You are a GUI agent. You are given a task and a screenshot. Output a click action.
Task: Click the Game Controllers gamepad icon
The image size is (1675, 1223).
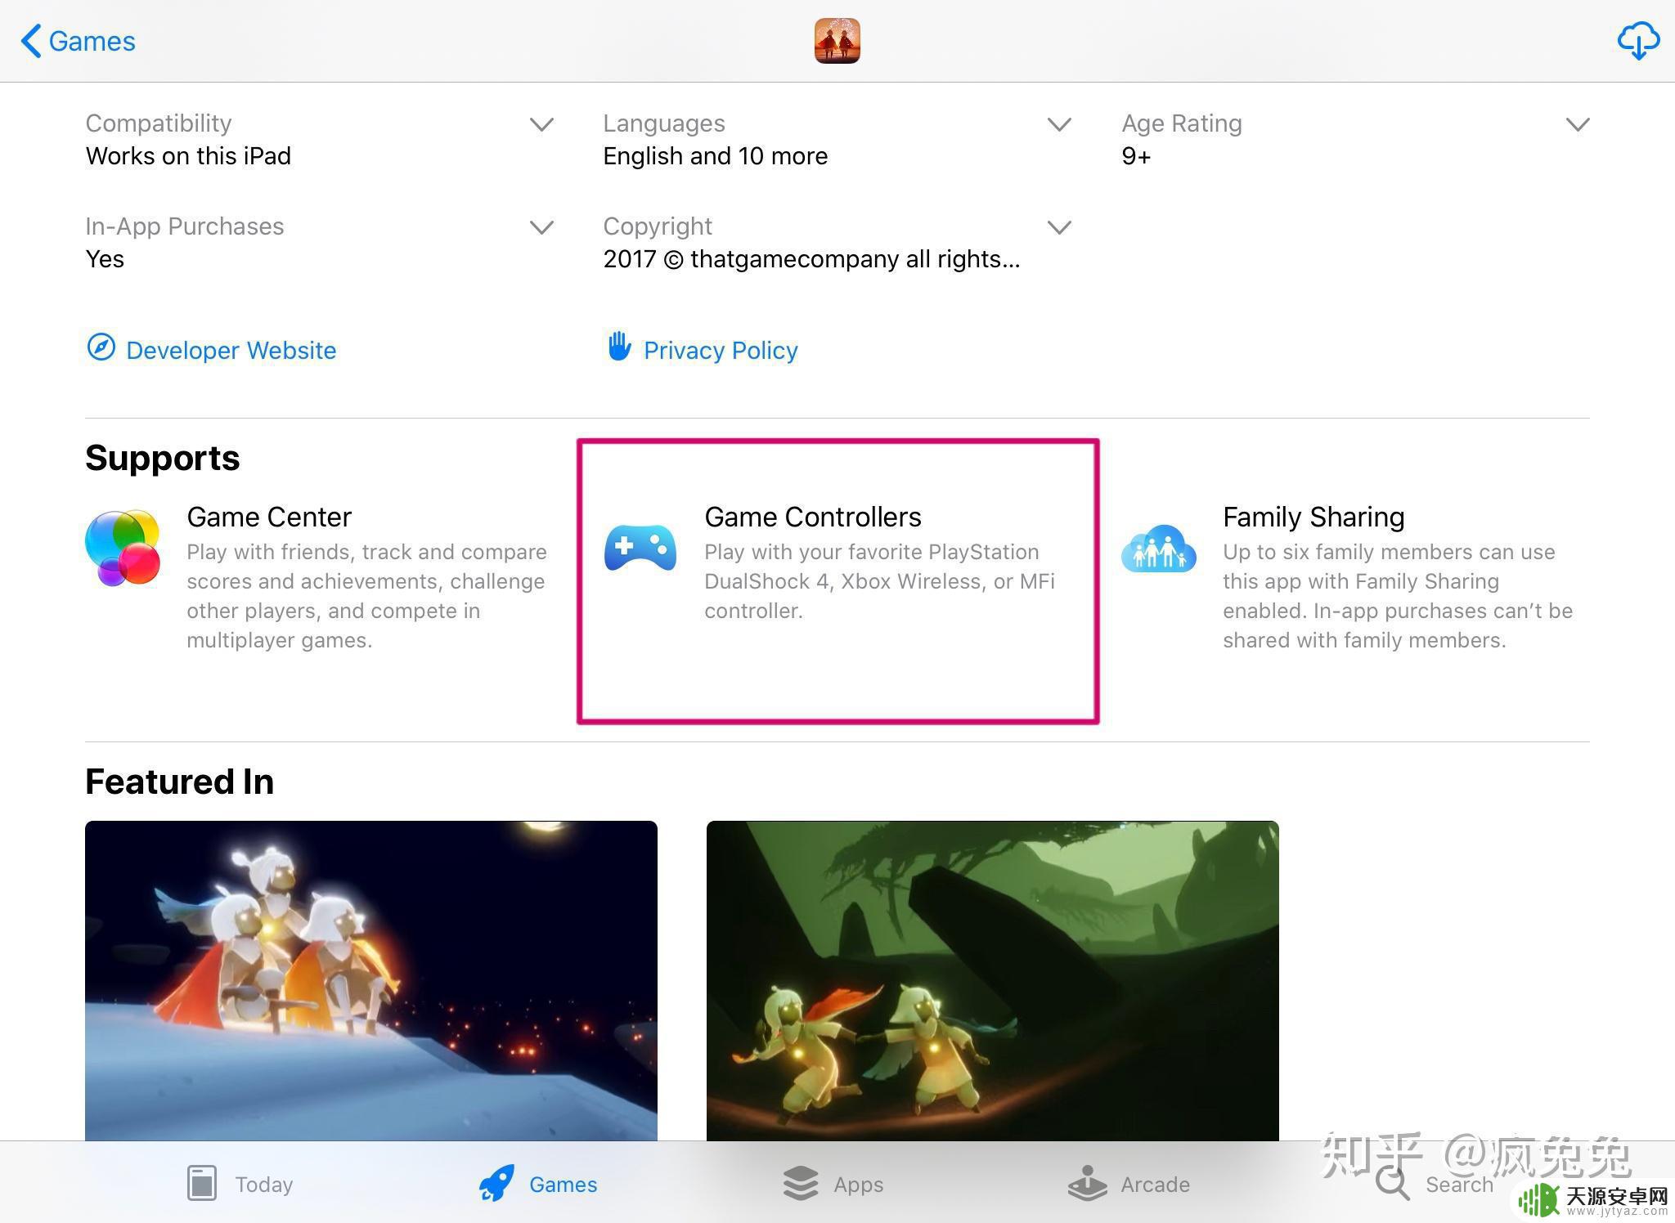(x=640, y=547)
